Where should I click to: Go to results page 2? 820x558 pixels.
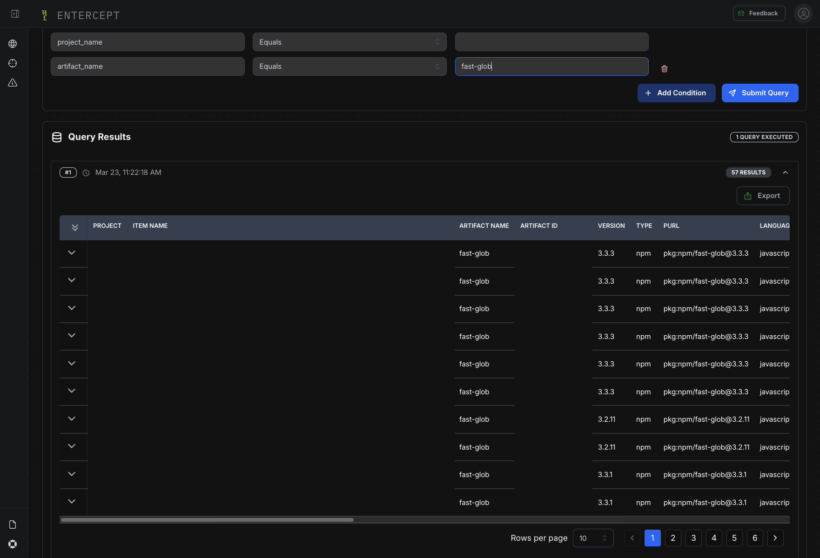(x=673, y=538)
